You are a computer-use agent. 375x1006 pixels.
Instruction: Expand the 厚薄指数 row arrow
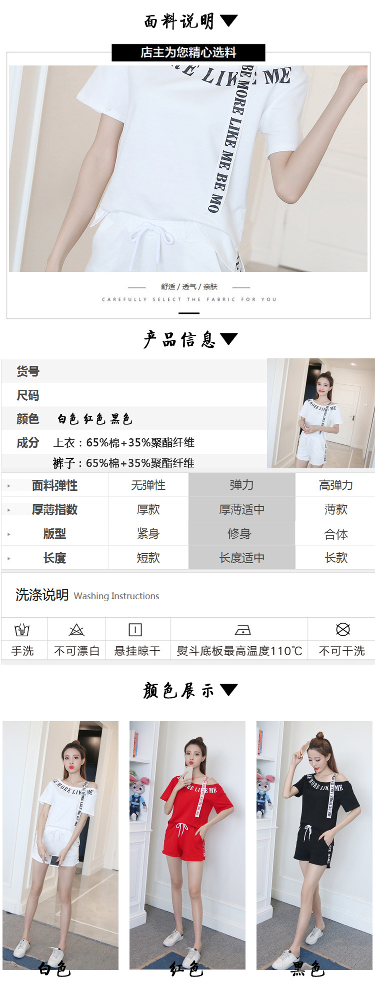point(9,510)
